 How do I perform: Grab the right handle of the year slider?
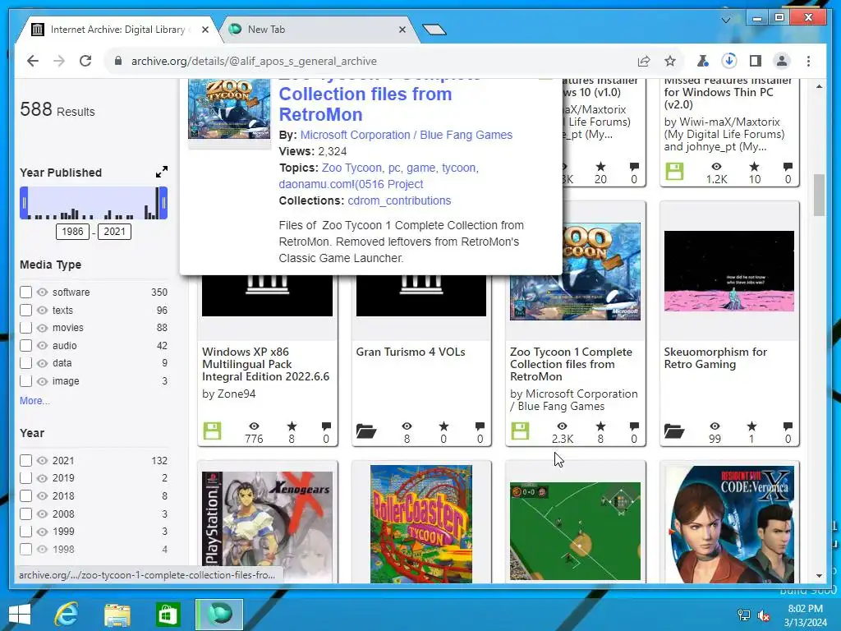click(163, 203)
